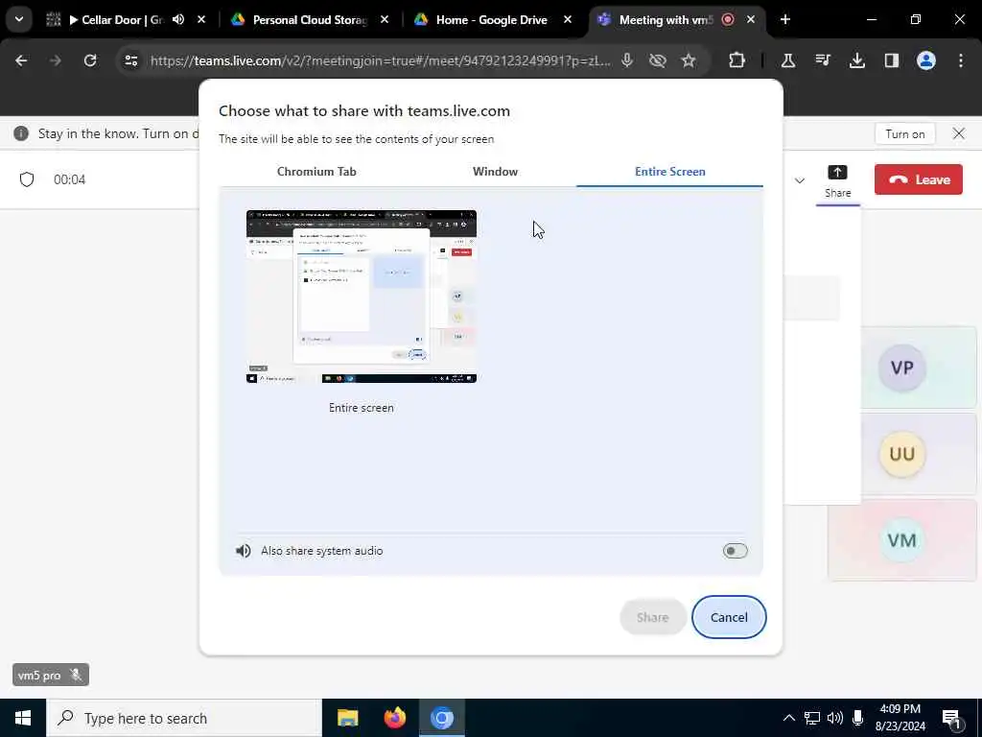Click microphone icon in system tray

click(x=857, y=718)
